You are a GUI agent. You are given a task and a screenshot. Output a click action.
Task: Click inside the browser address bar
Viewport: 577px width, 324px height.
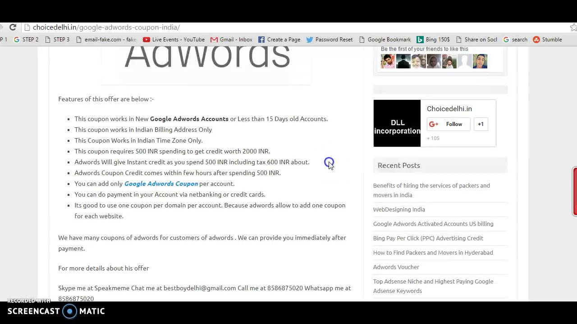180,27
